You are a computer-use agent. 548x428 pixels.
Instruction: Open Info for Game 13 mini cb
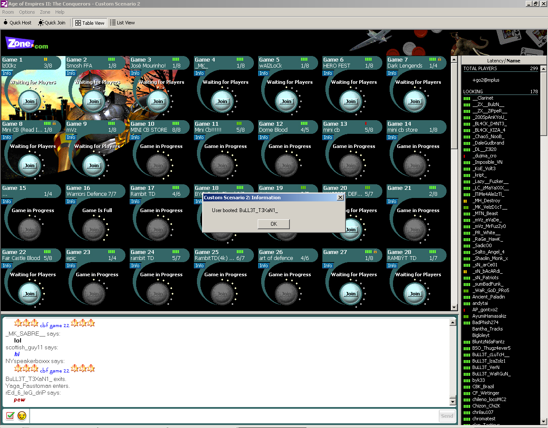pyautogui.click(x=328, y=137)
